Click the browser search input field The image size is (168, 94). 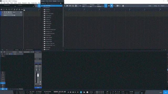click(x=53, y=3)
